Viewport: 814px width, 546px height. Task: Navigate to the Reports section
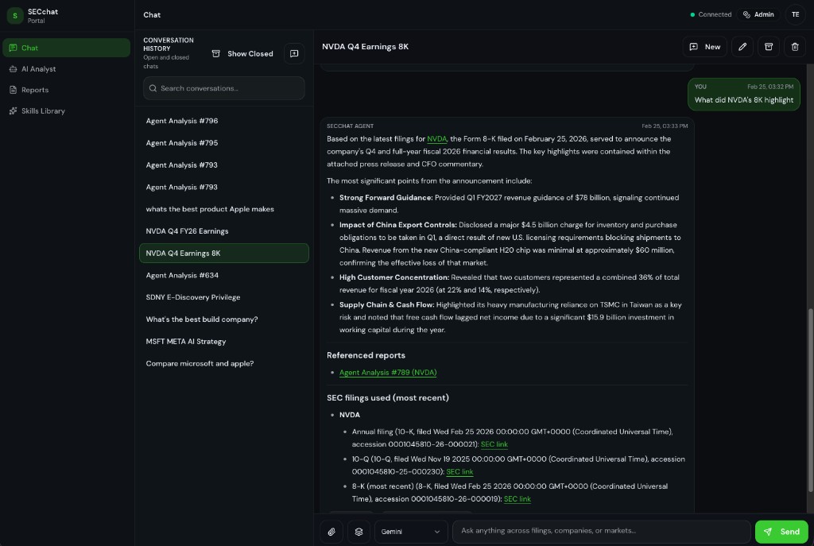click(x=35, y=90)
